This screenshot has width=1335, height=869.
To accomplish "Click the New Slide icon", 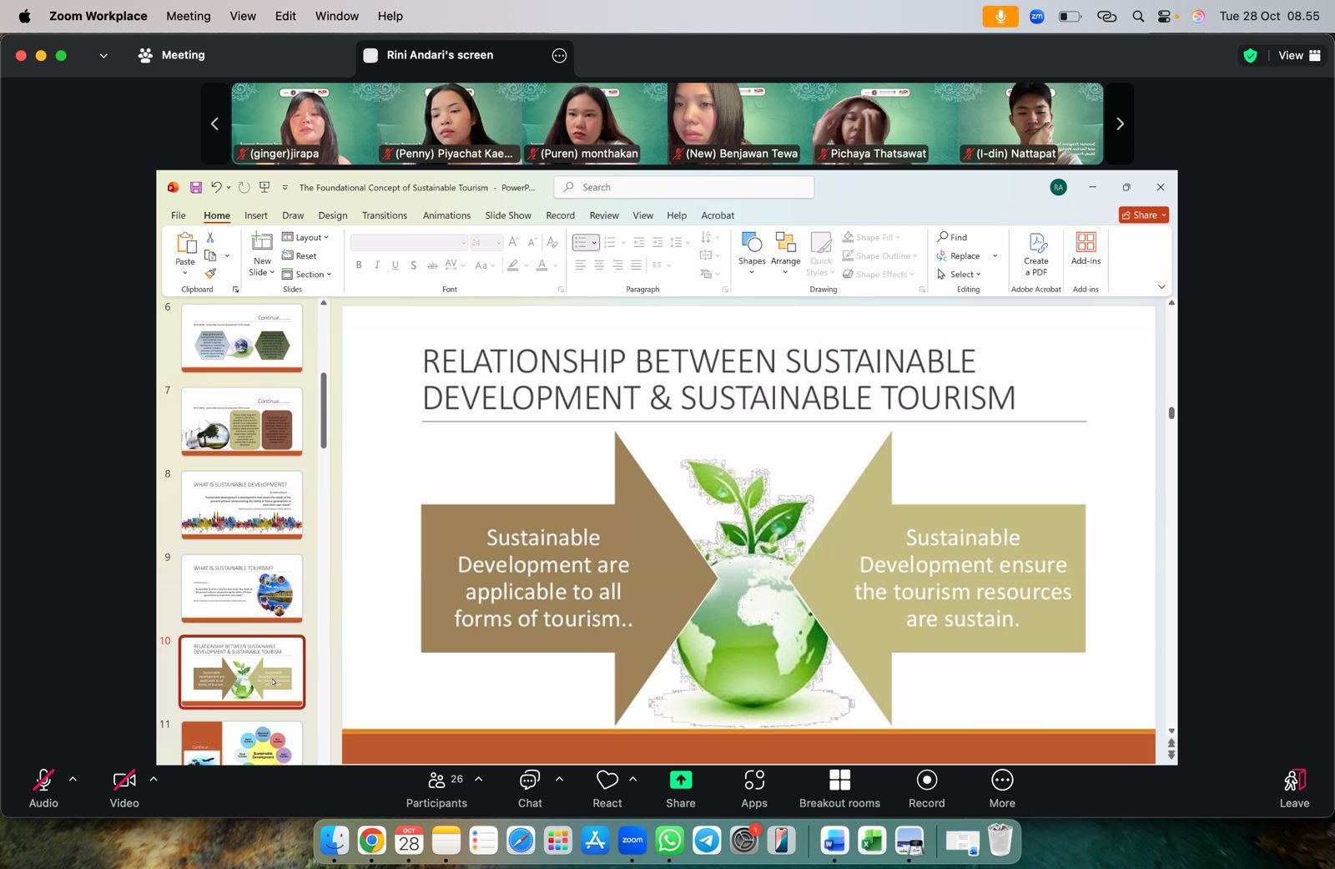I will (x=262, y=242).
